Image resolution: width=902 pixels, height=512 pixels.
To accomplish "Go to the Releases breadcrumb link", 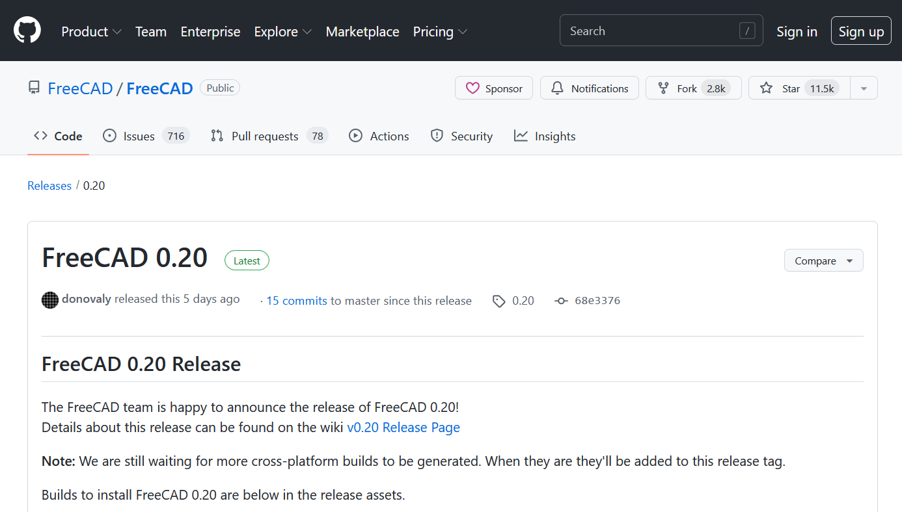I will pos(49,186).
